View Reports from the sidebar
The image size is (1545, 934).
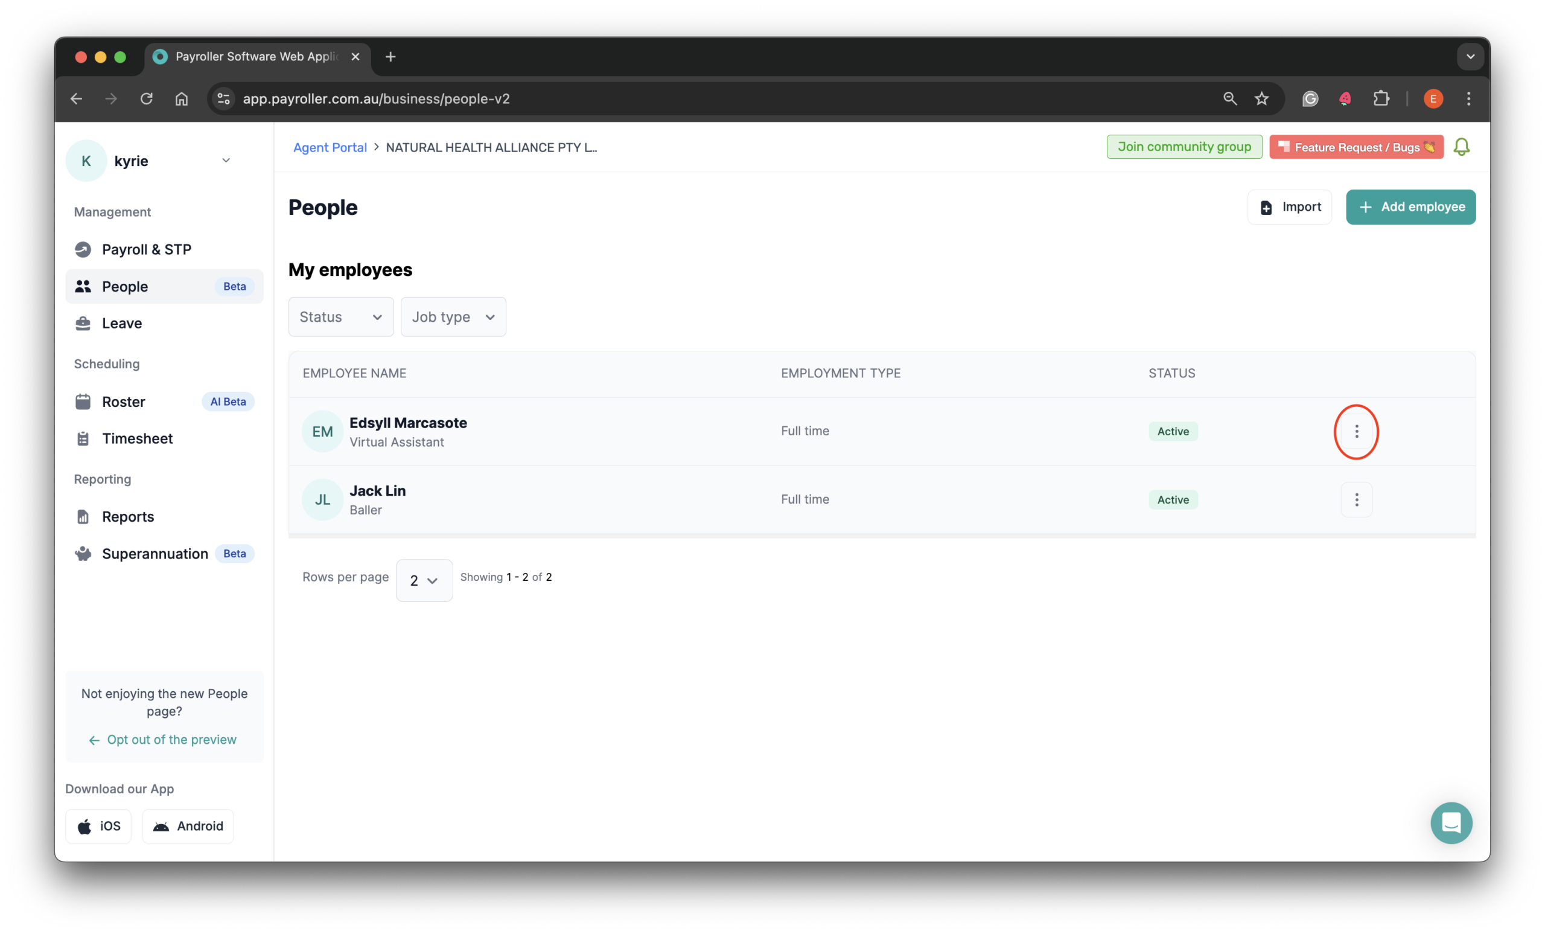pos(128,516)
